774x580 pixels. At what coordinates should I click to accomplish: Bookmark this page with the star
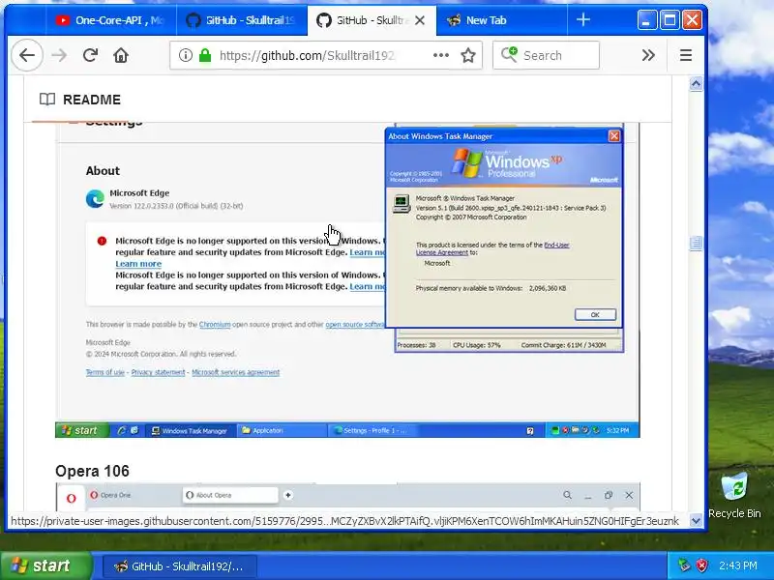click(468, 55)
